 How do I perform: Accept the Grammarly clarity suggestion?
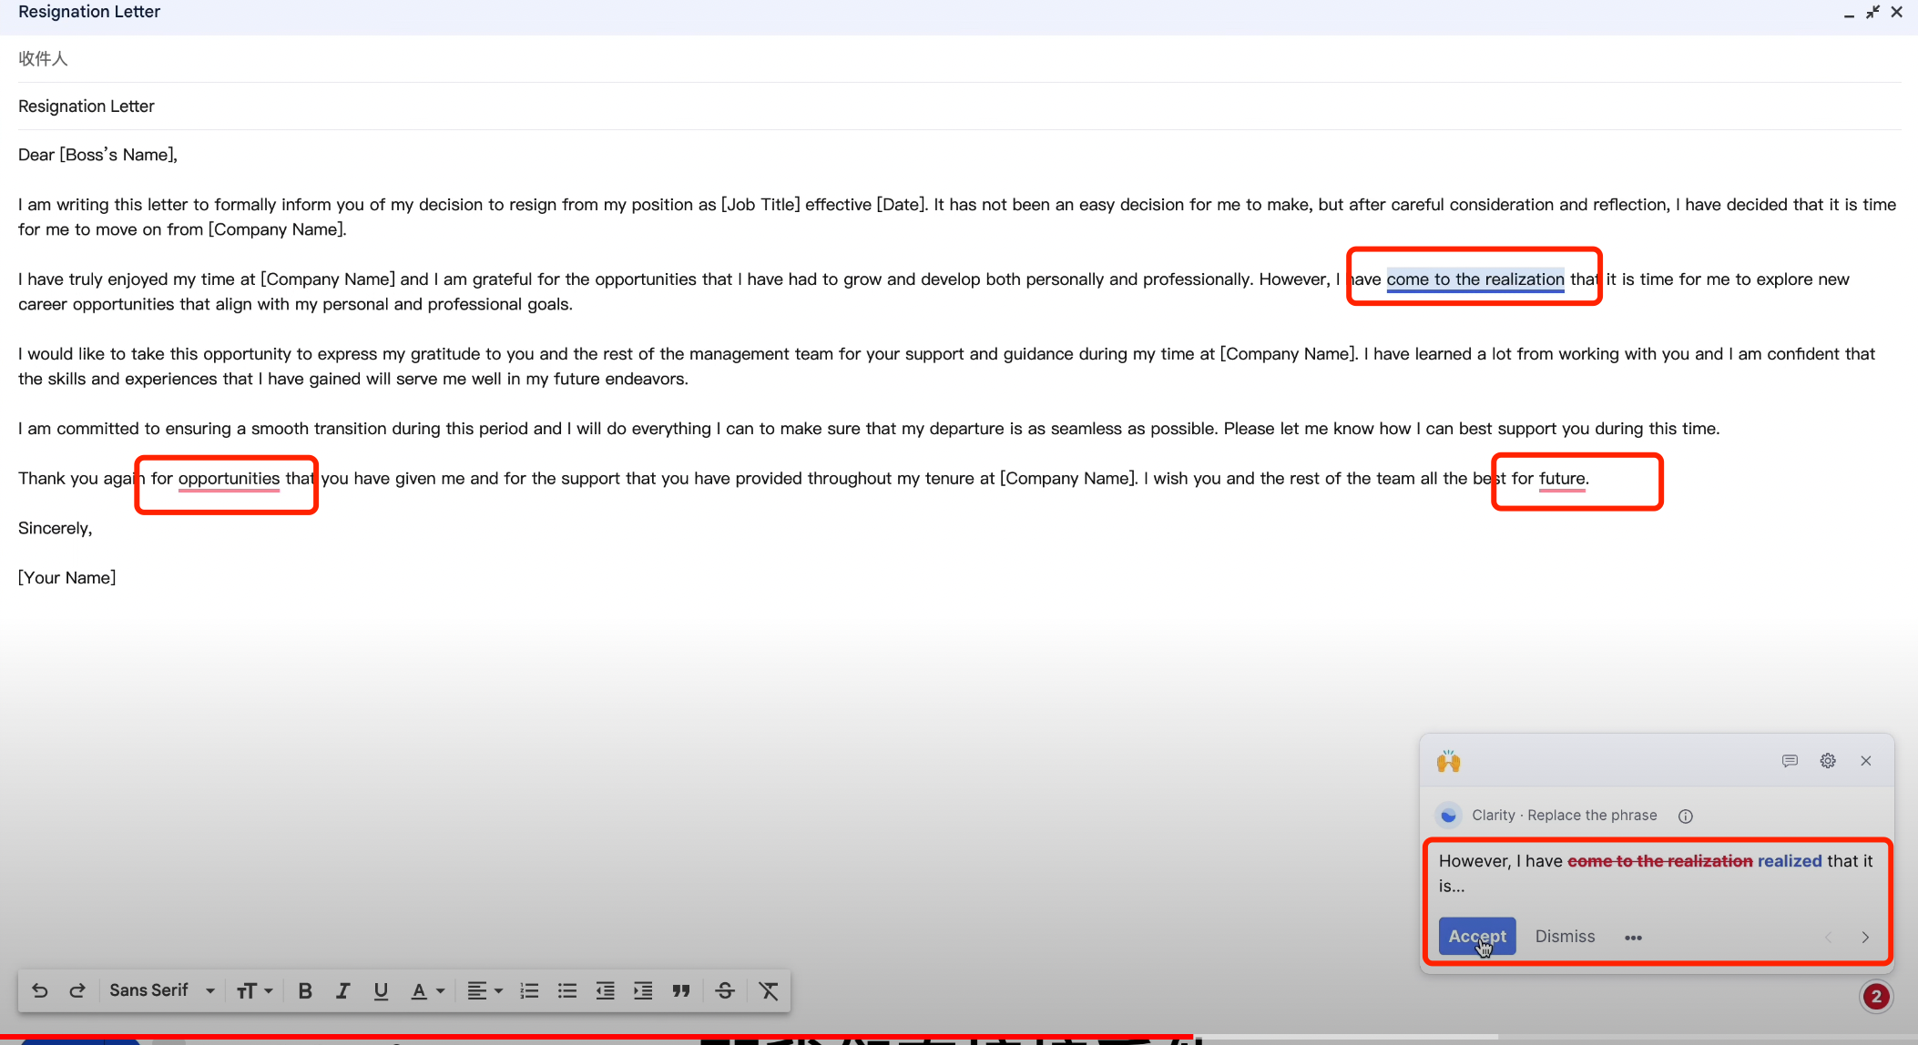tap(1476, 936)
